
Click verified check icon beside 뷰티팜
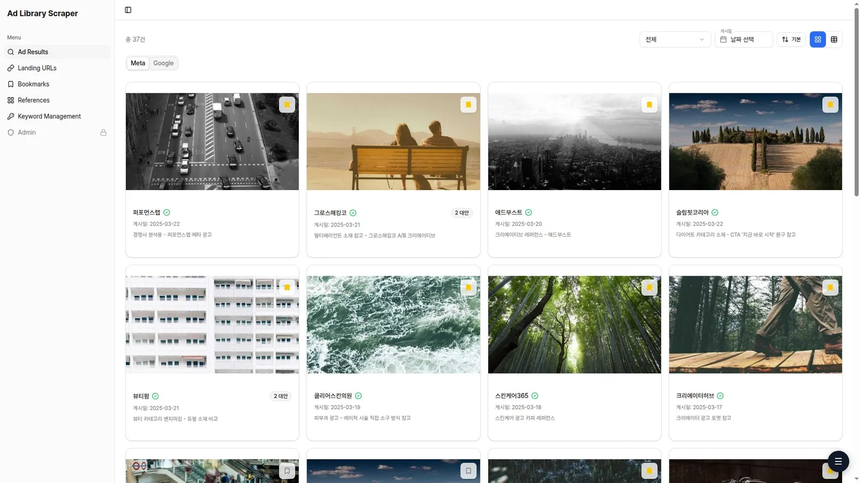click(155, 396)
